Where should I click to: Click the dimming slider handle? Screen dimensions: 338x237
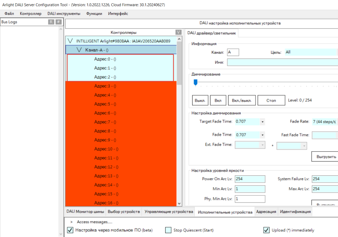(196, 82)
